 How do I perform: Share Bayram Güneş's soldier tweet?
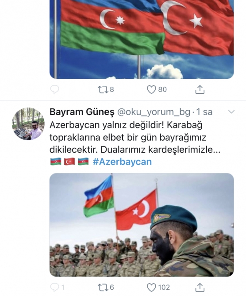(200, 288)
